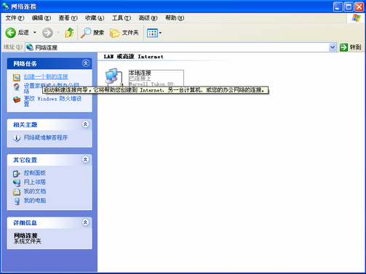Collapse the 相关主题 panel
Image resolution: width=366 pixels, height=274 pixels.
click(85, 124)
